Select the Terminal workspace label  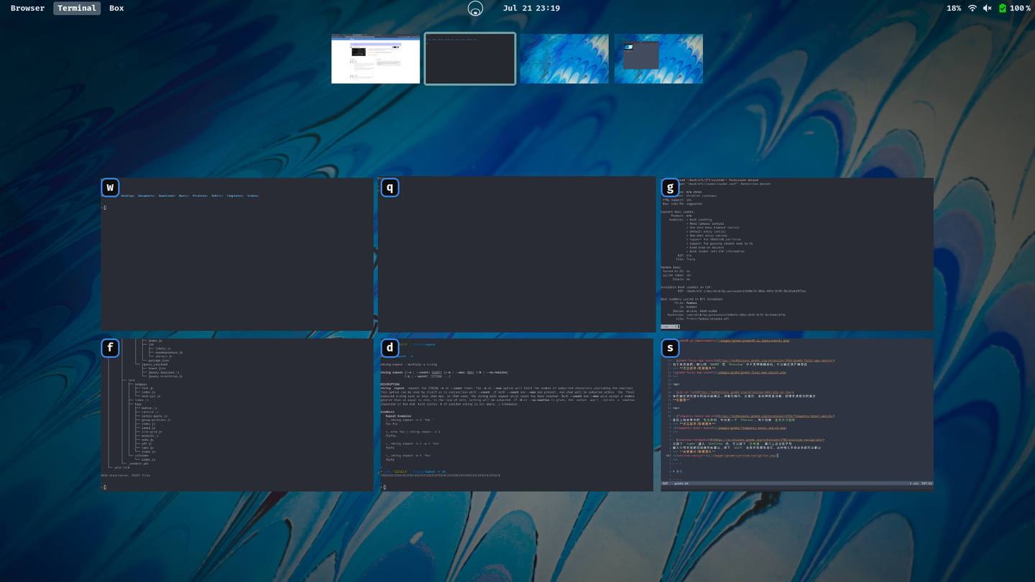pos(77,9)
